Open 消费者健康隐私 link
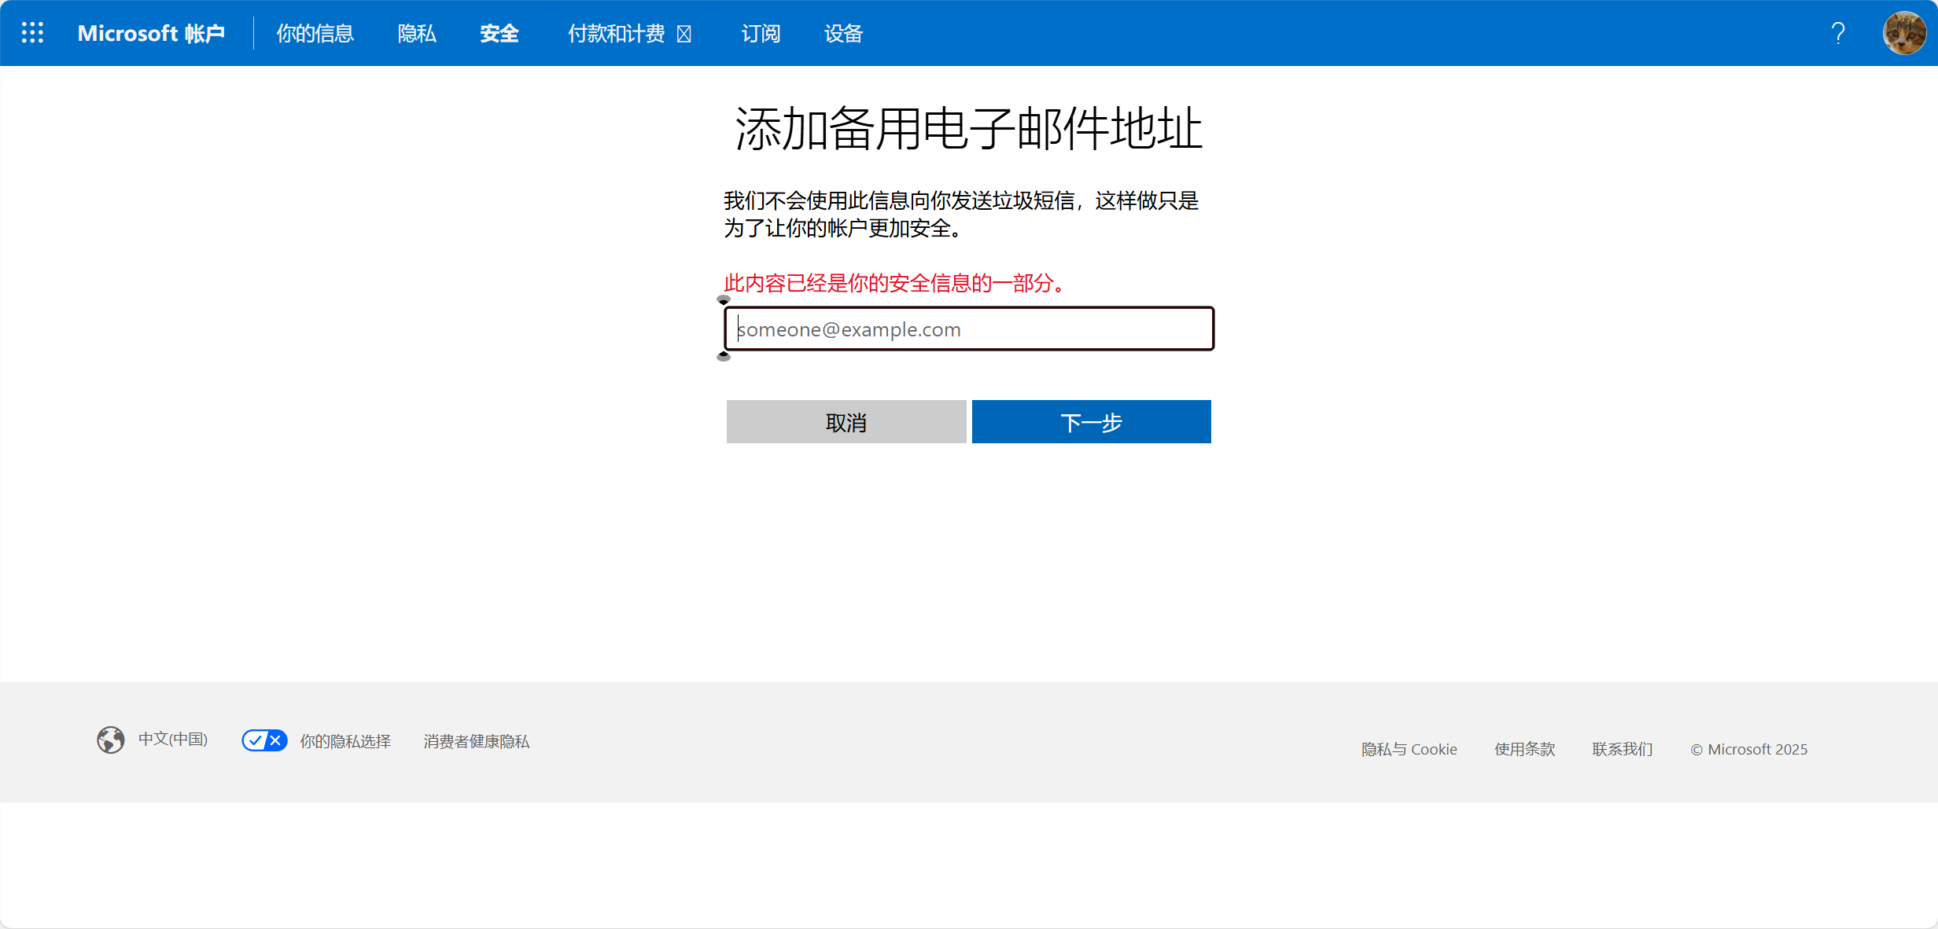This screenshot has width=1938, height=929. tap(477, 741)
